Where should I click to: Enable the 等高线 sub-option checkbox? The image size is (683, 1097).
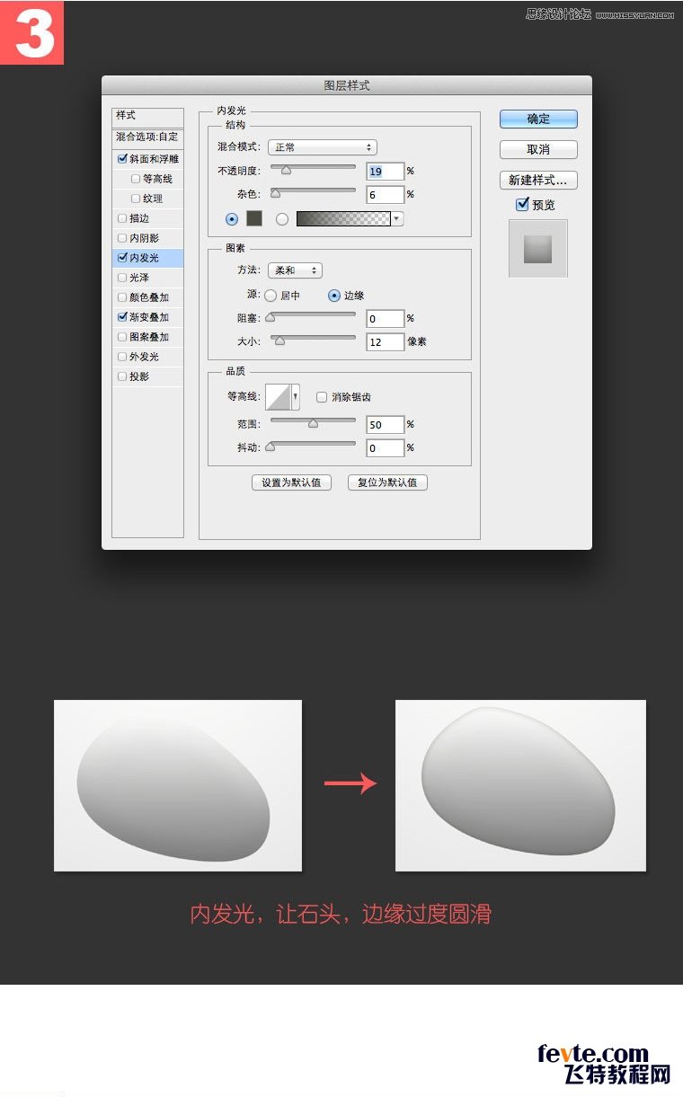coord(136,179)
